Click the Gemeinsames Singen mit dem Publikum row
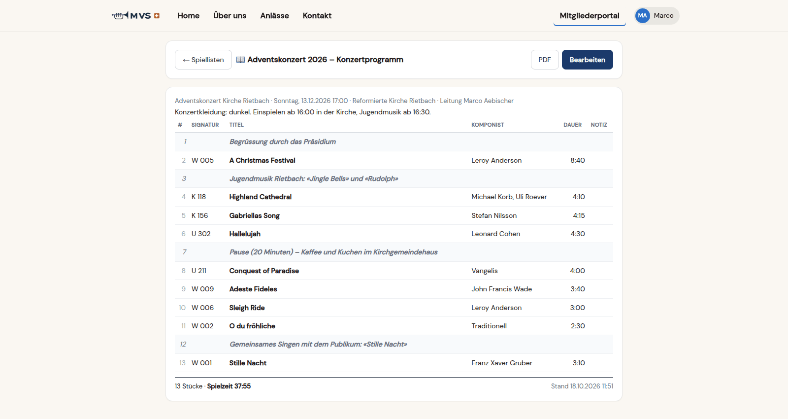This screenshot has width=788, height=419. pyautogui.click(x=394, y=345)
